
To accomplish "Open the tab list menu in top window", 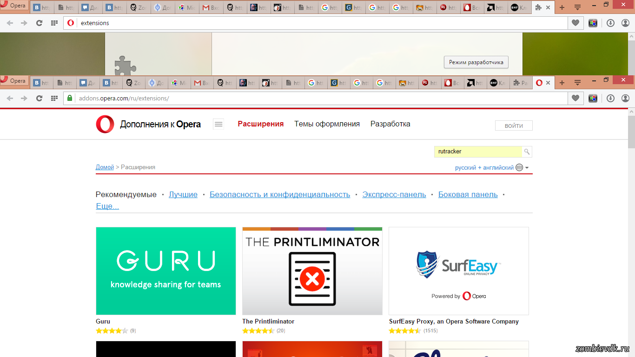I will click(577, 7).
